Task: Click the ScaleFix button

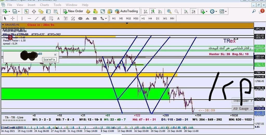Action: [49, 59]
